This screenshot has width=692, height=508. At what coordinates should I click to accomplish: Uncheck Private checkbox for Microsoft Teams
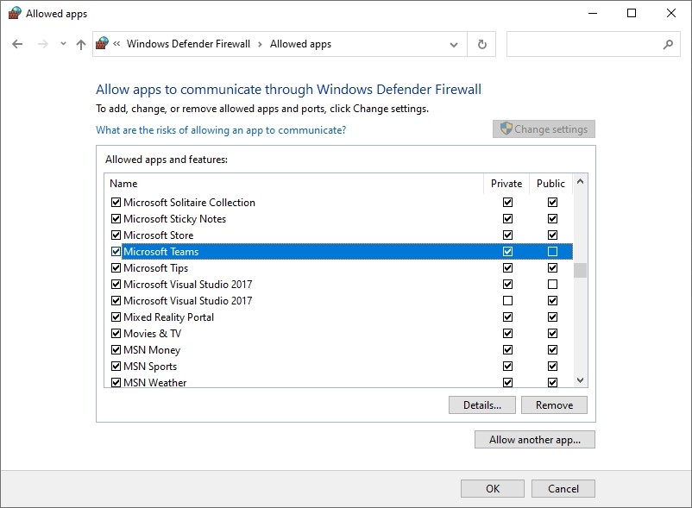(x=507, y=251)
